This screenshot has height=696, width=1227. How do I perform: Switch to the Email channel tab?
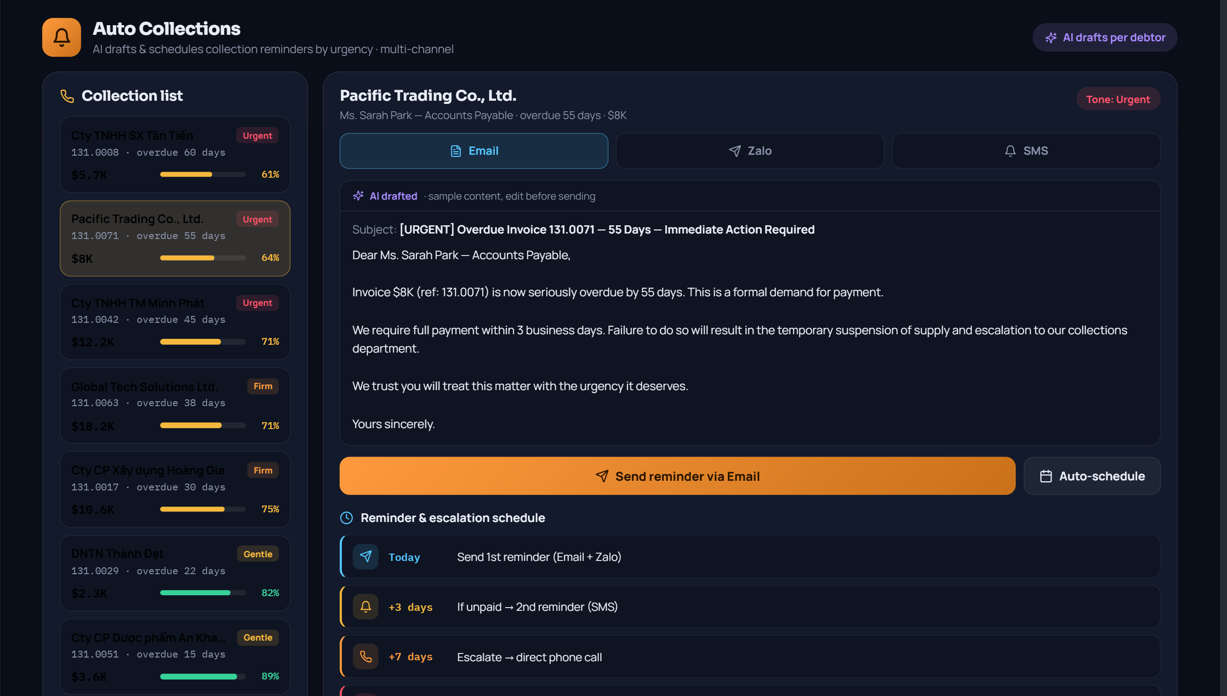coord(474,151)
